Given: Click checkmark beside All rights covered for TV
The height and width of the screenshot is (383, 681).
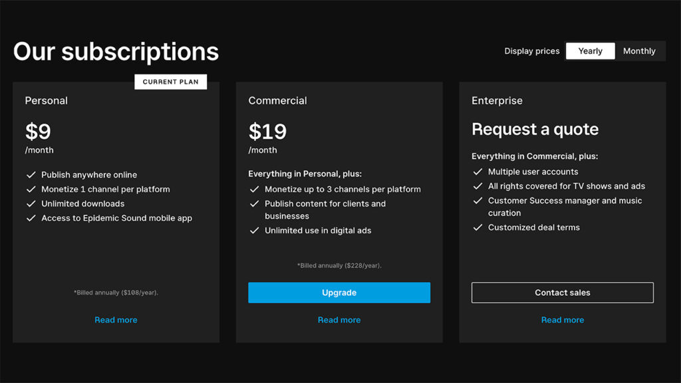Looking at the screenshot, I should coord(477,186).
